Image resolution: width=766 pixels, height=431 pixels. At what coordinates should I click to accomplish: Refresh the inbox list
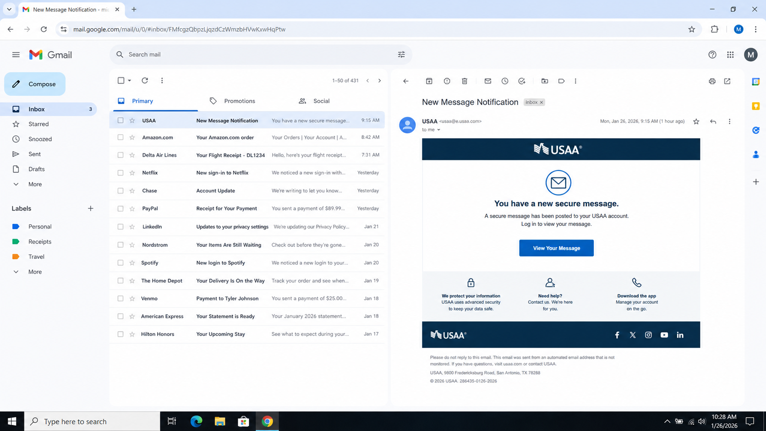tap(145, 80)
